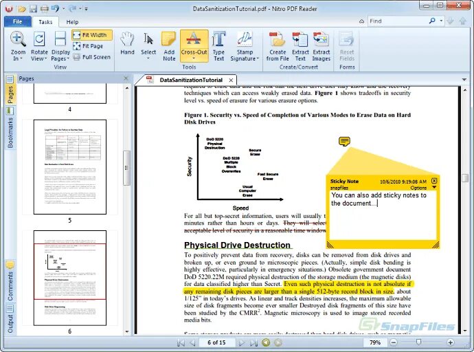Click the Open folder icon in quick access
This screenshot has width=474, height=352.
click(x=22, y=9)
